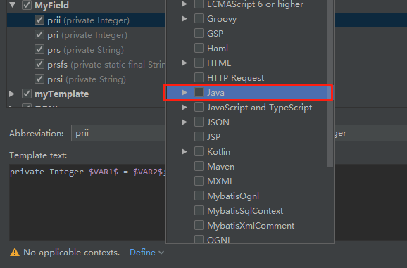Screen dimensions: 407x268
Task: Enable the Maven context checkbox
Action: 199,167
